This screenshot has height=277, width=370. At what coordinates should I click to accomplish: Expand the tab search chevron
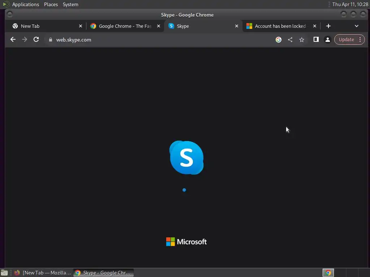(x=357, y=26)
